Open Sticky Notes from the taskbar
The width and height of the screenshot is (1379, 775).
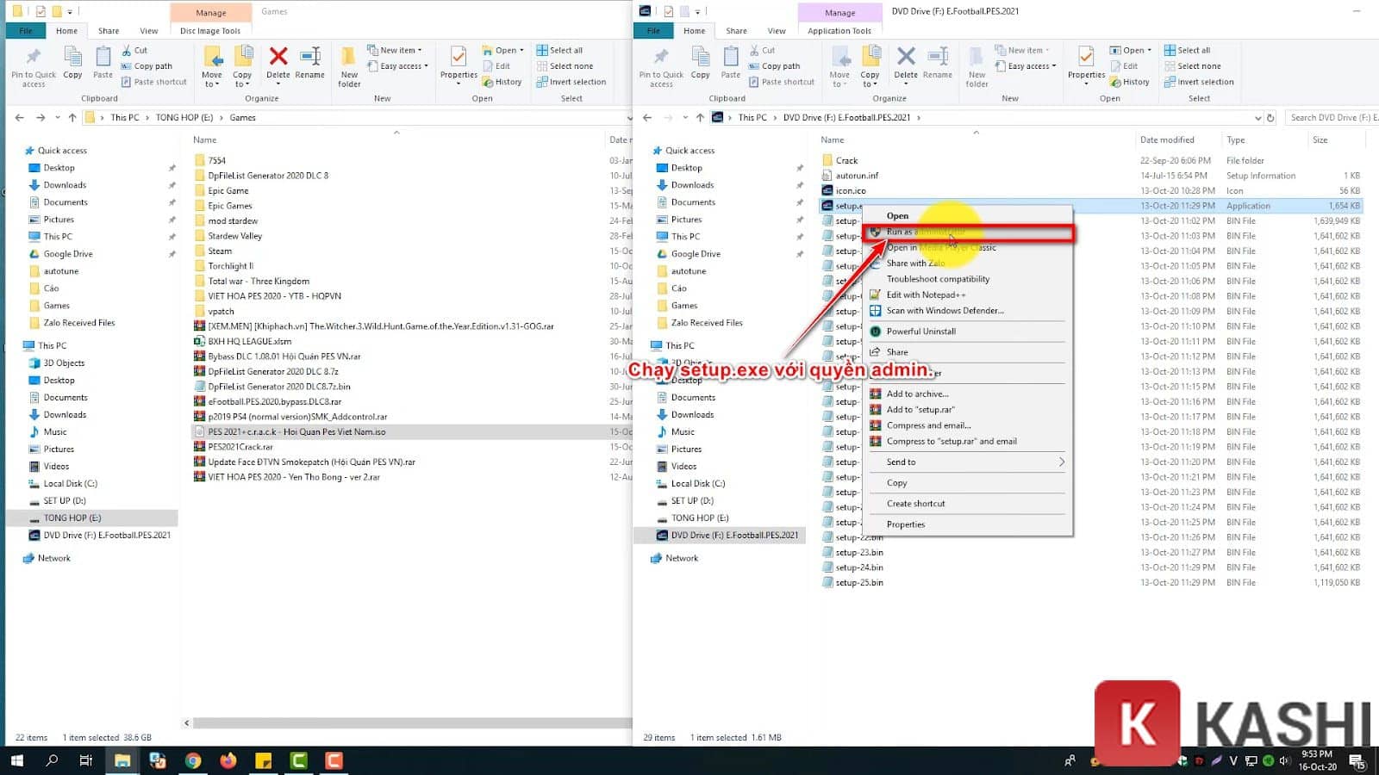click(x=263, y=760)
